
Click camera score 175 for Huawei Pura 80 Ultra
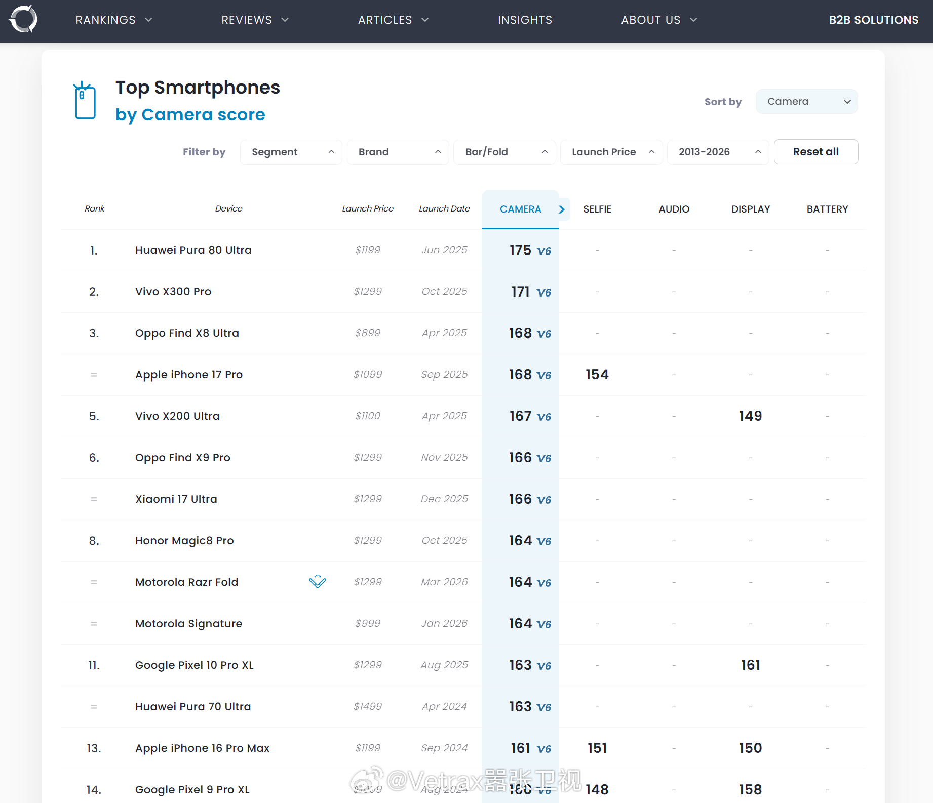(520, 250)
